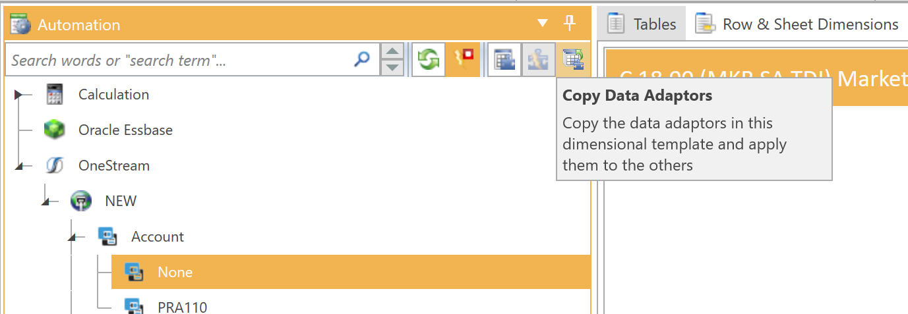Click the greyed-out hierarchy toolbar icon
The image size is (908, 314).
(539, 61)
